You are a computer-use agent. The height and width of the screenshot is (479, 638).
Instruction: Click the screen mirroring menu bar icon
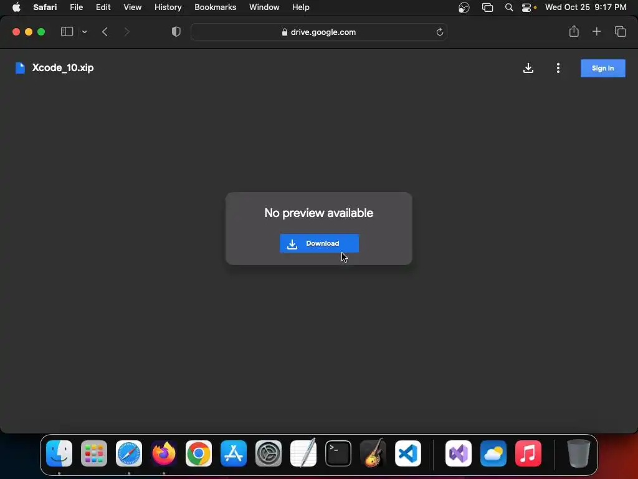click(x=487, y=7)
